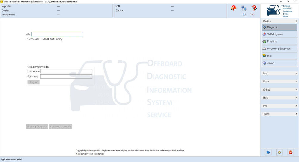Click the 'Group system login' heading
Screen dimensions: 299x162
pyautogui.click(x=38, y=67)
